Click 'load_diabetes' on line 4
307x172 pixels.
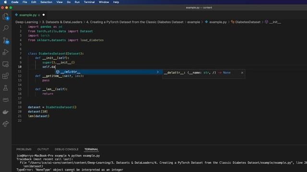click(x=92, y=40)
